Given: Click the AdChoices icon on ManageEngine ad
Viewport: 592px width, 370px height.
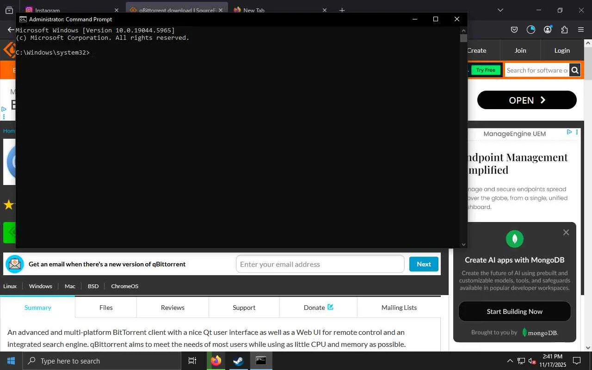Looking at the screenshot, I should pyautogui.click(x=569, y=132).
